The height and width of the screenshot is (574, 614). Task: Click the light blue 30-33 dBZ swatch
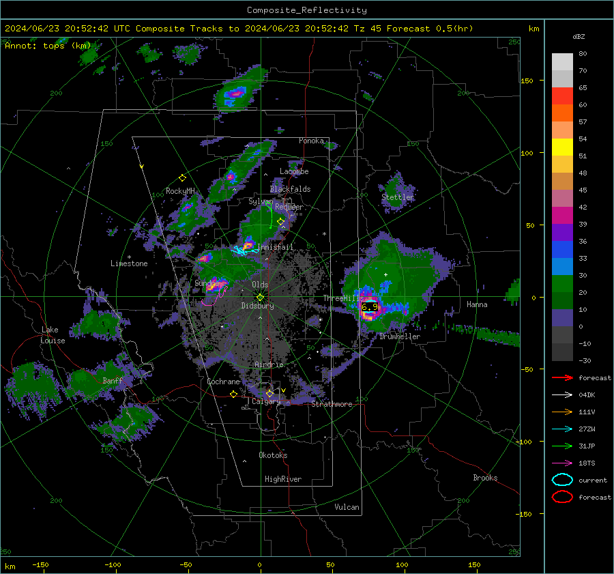[562, 266]
